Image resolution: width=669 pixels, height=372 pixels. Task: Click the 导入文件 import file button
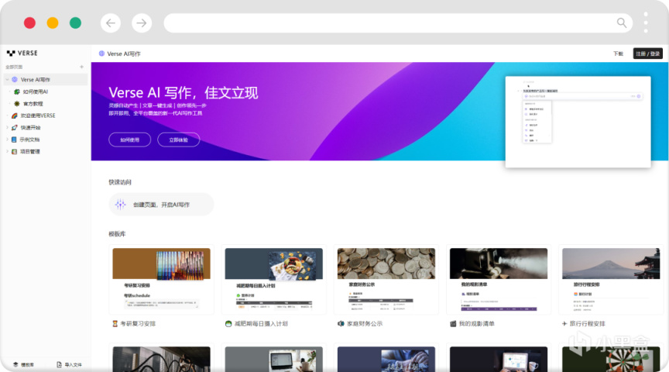[69, 364]
